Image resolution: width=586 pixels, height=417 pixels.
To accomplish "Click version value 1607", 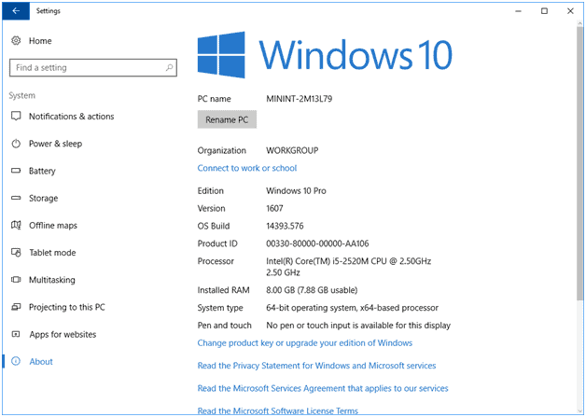I will (x=274, y=209).
